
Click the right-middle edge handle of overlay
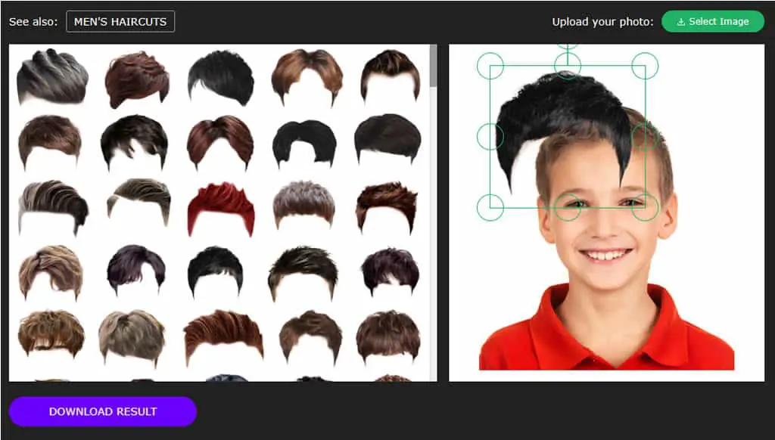click(645, 137)
